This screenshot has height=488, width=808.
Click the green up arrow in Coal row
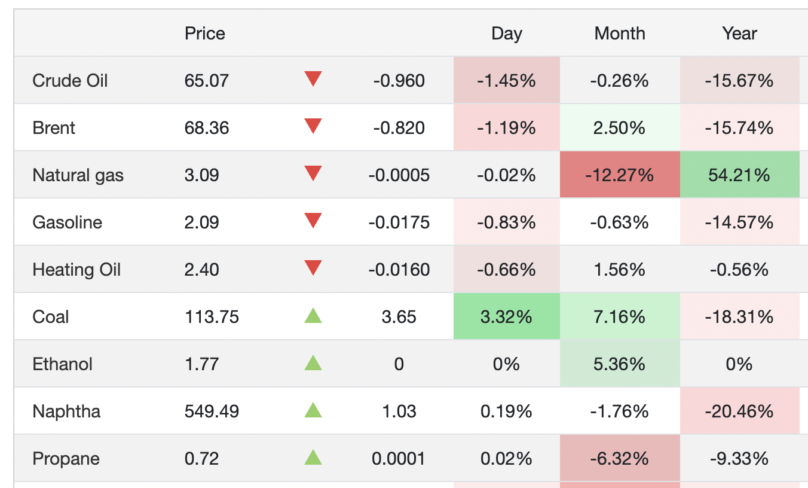pyautogui.click(x=313, y=315)
